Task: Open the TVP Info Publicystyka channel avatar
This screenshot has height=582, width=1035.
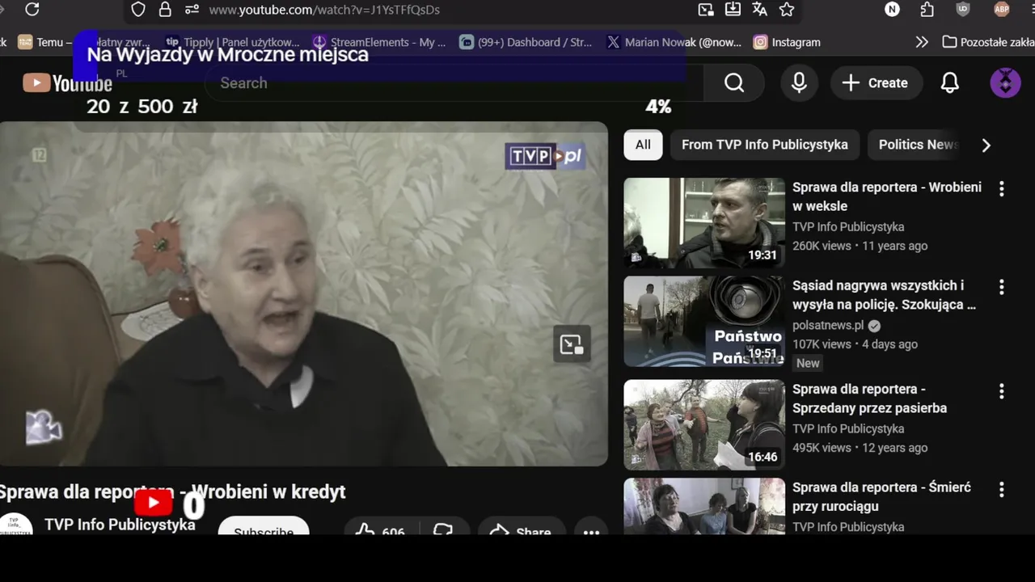Action: click(x=15, y=524)
